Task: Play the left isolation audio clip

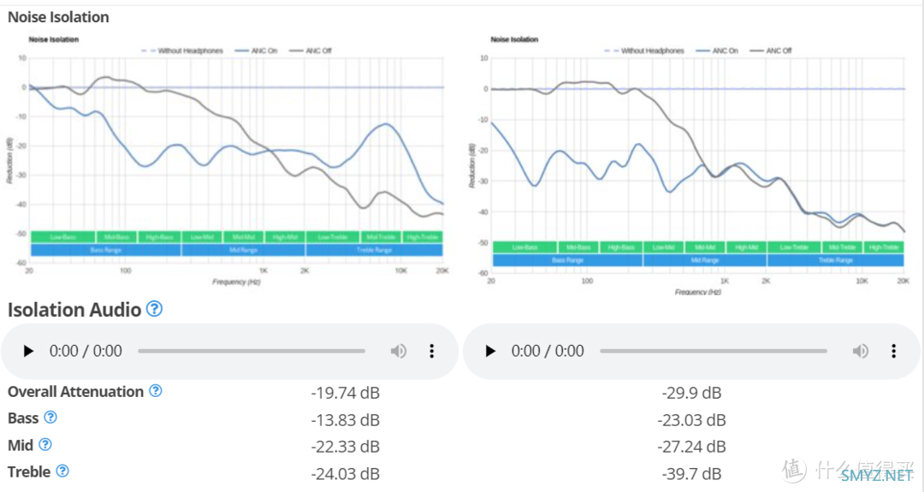Action: (x=27, y=351)
